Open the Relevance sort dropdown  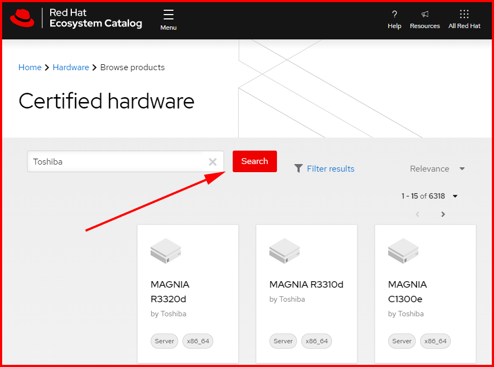click(x=437, y=169)
